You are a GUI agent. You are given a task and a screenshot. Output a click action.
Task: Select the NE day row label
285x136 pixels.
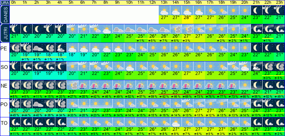4,86
